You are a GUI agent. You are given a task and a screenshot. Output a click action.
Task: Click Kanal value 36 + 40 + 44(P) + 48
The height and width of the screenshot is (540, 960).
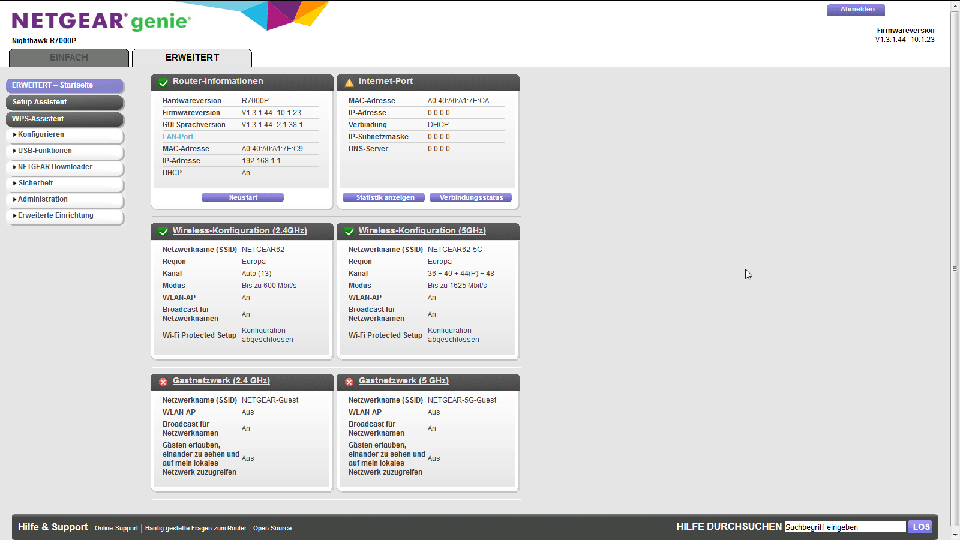(461, 274)
